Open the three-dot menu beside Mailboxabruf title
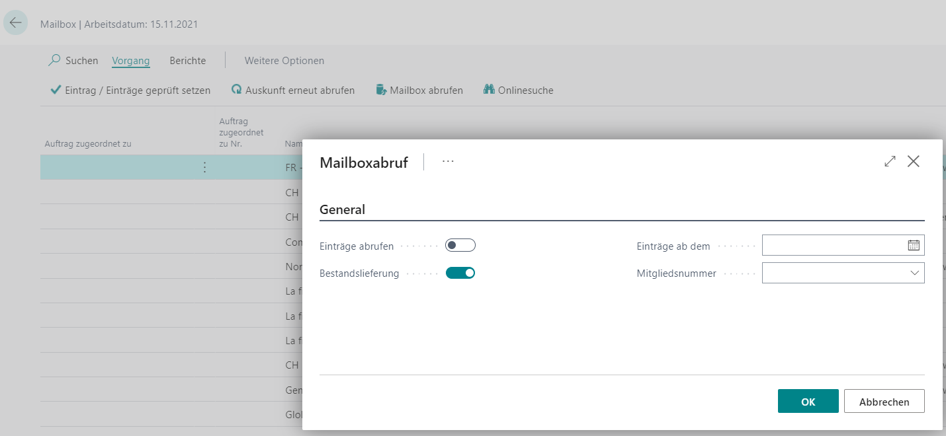This screenshot has width=946, height=436. 448,162
